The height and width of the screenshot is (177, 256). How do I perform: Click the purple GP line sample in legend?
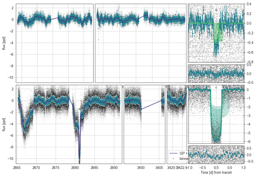point(173,153)
